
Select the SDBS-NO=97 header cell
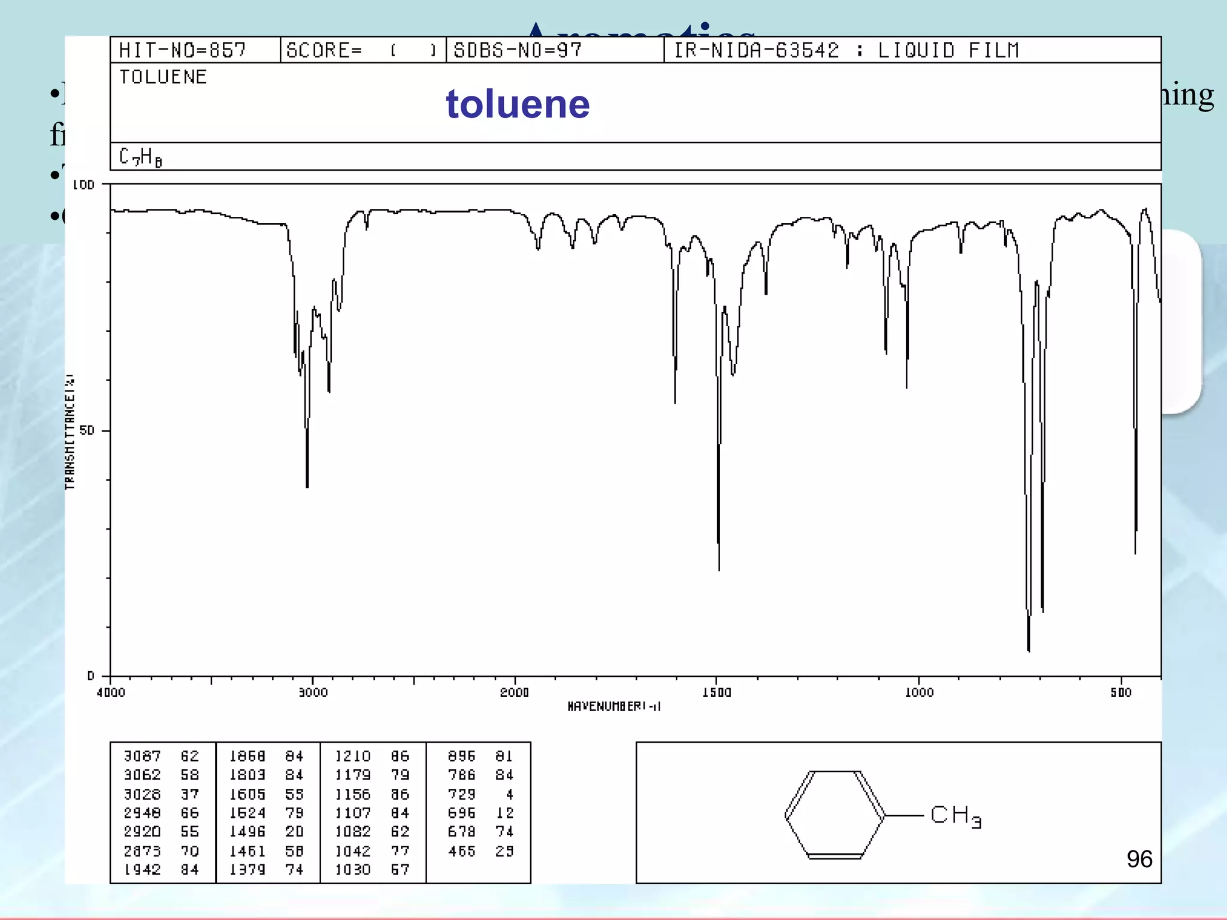[555, 50]
